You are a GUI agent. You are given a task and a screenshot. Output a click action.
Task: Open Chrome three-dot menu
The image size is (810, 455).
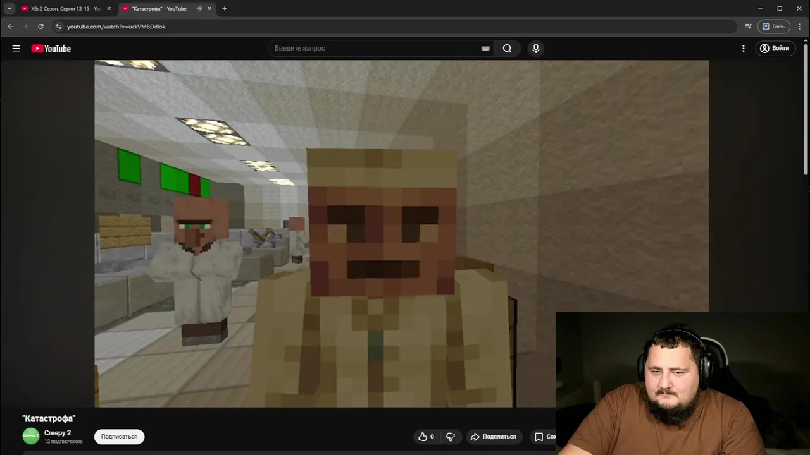(x=799, y=27)
